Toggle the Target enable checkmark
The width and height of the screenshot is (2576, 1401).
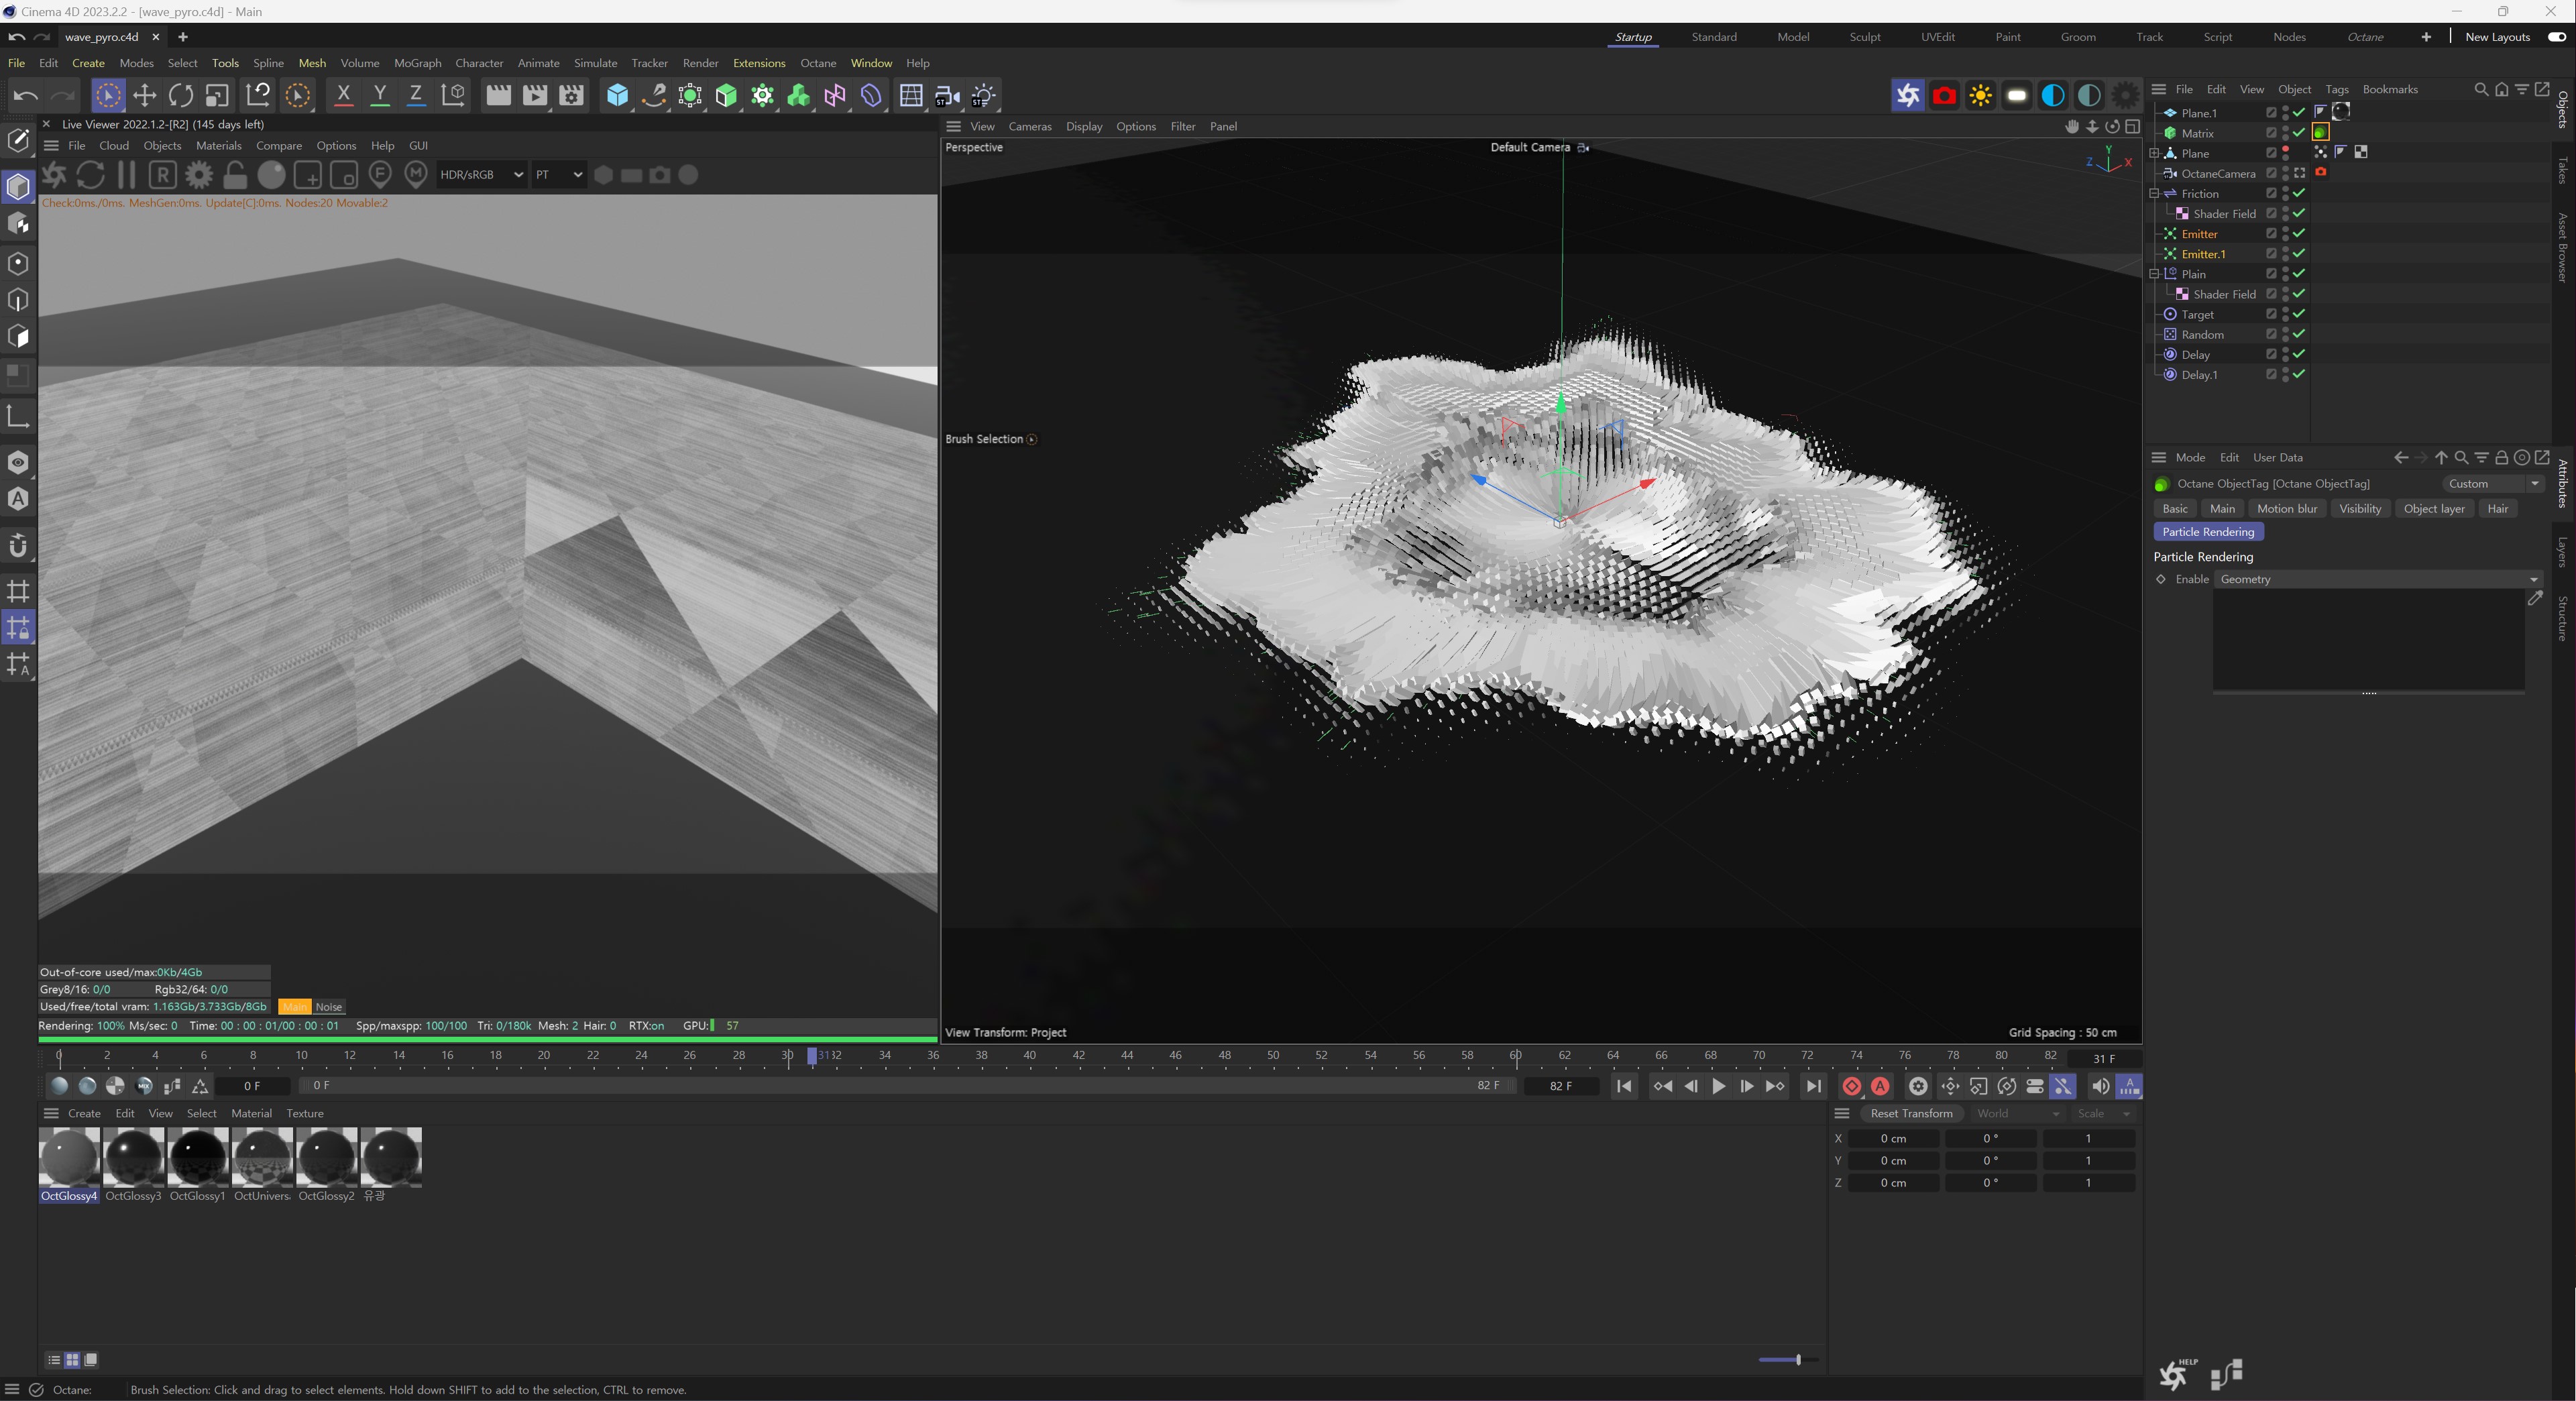(x=2299, y=313)
